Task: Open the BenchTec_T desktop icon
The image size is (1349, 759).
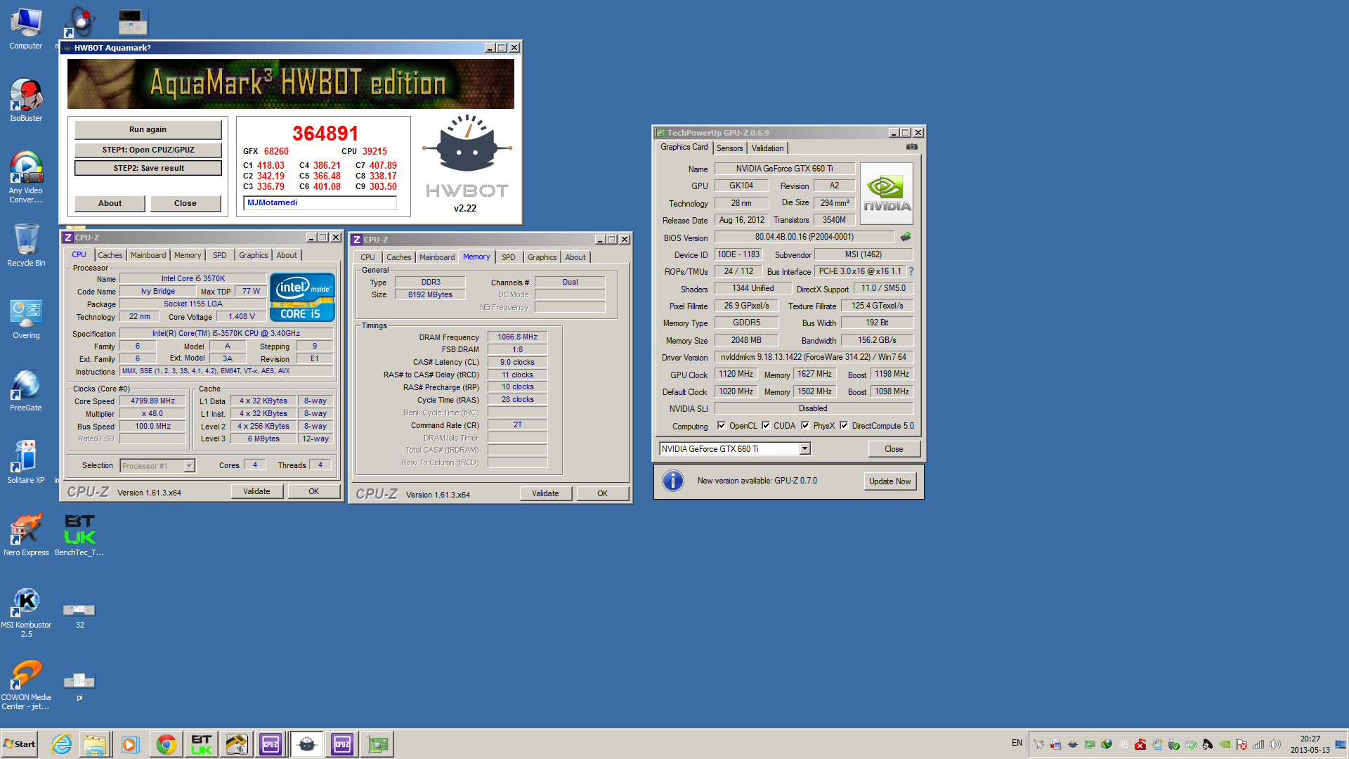Action: pos(79,534)
